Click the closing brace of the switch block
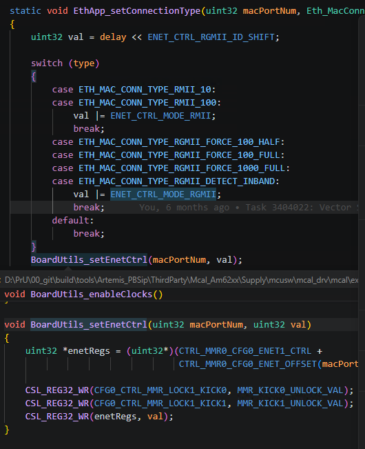Viewport: 365px width, 449px height. (x=34, y=247)
